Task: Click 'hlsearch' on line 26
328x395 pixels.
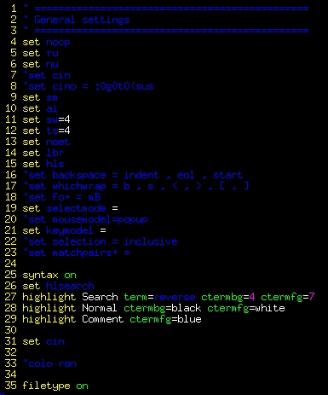Action: pos(70,287)
